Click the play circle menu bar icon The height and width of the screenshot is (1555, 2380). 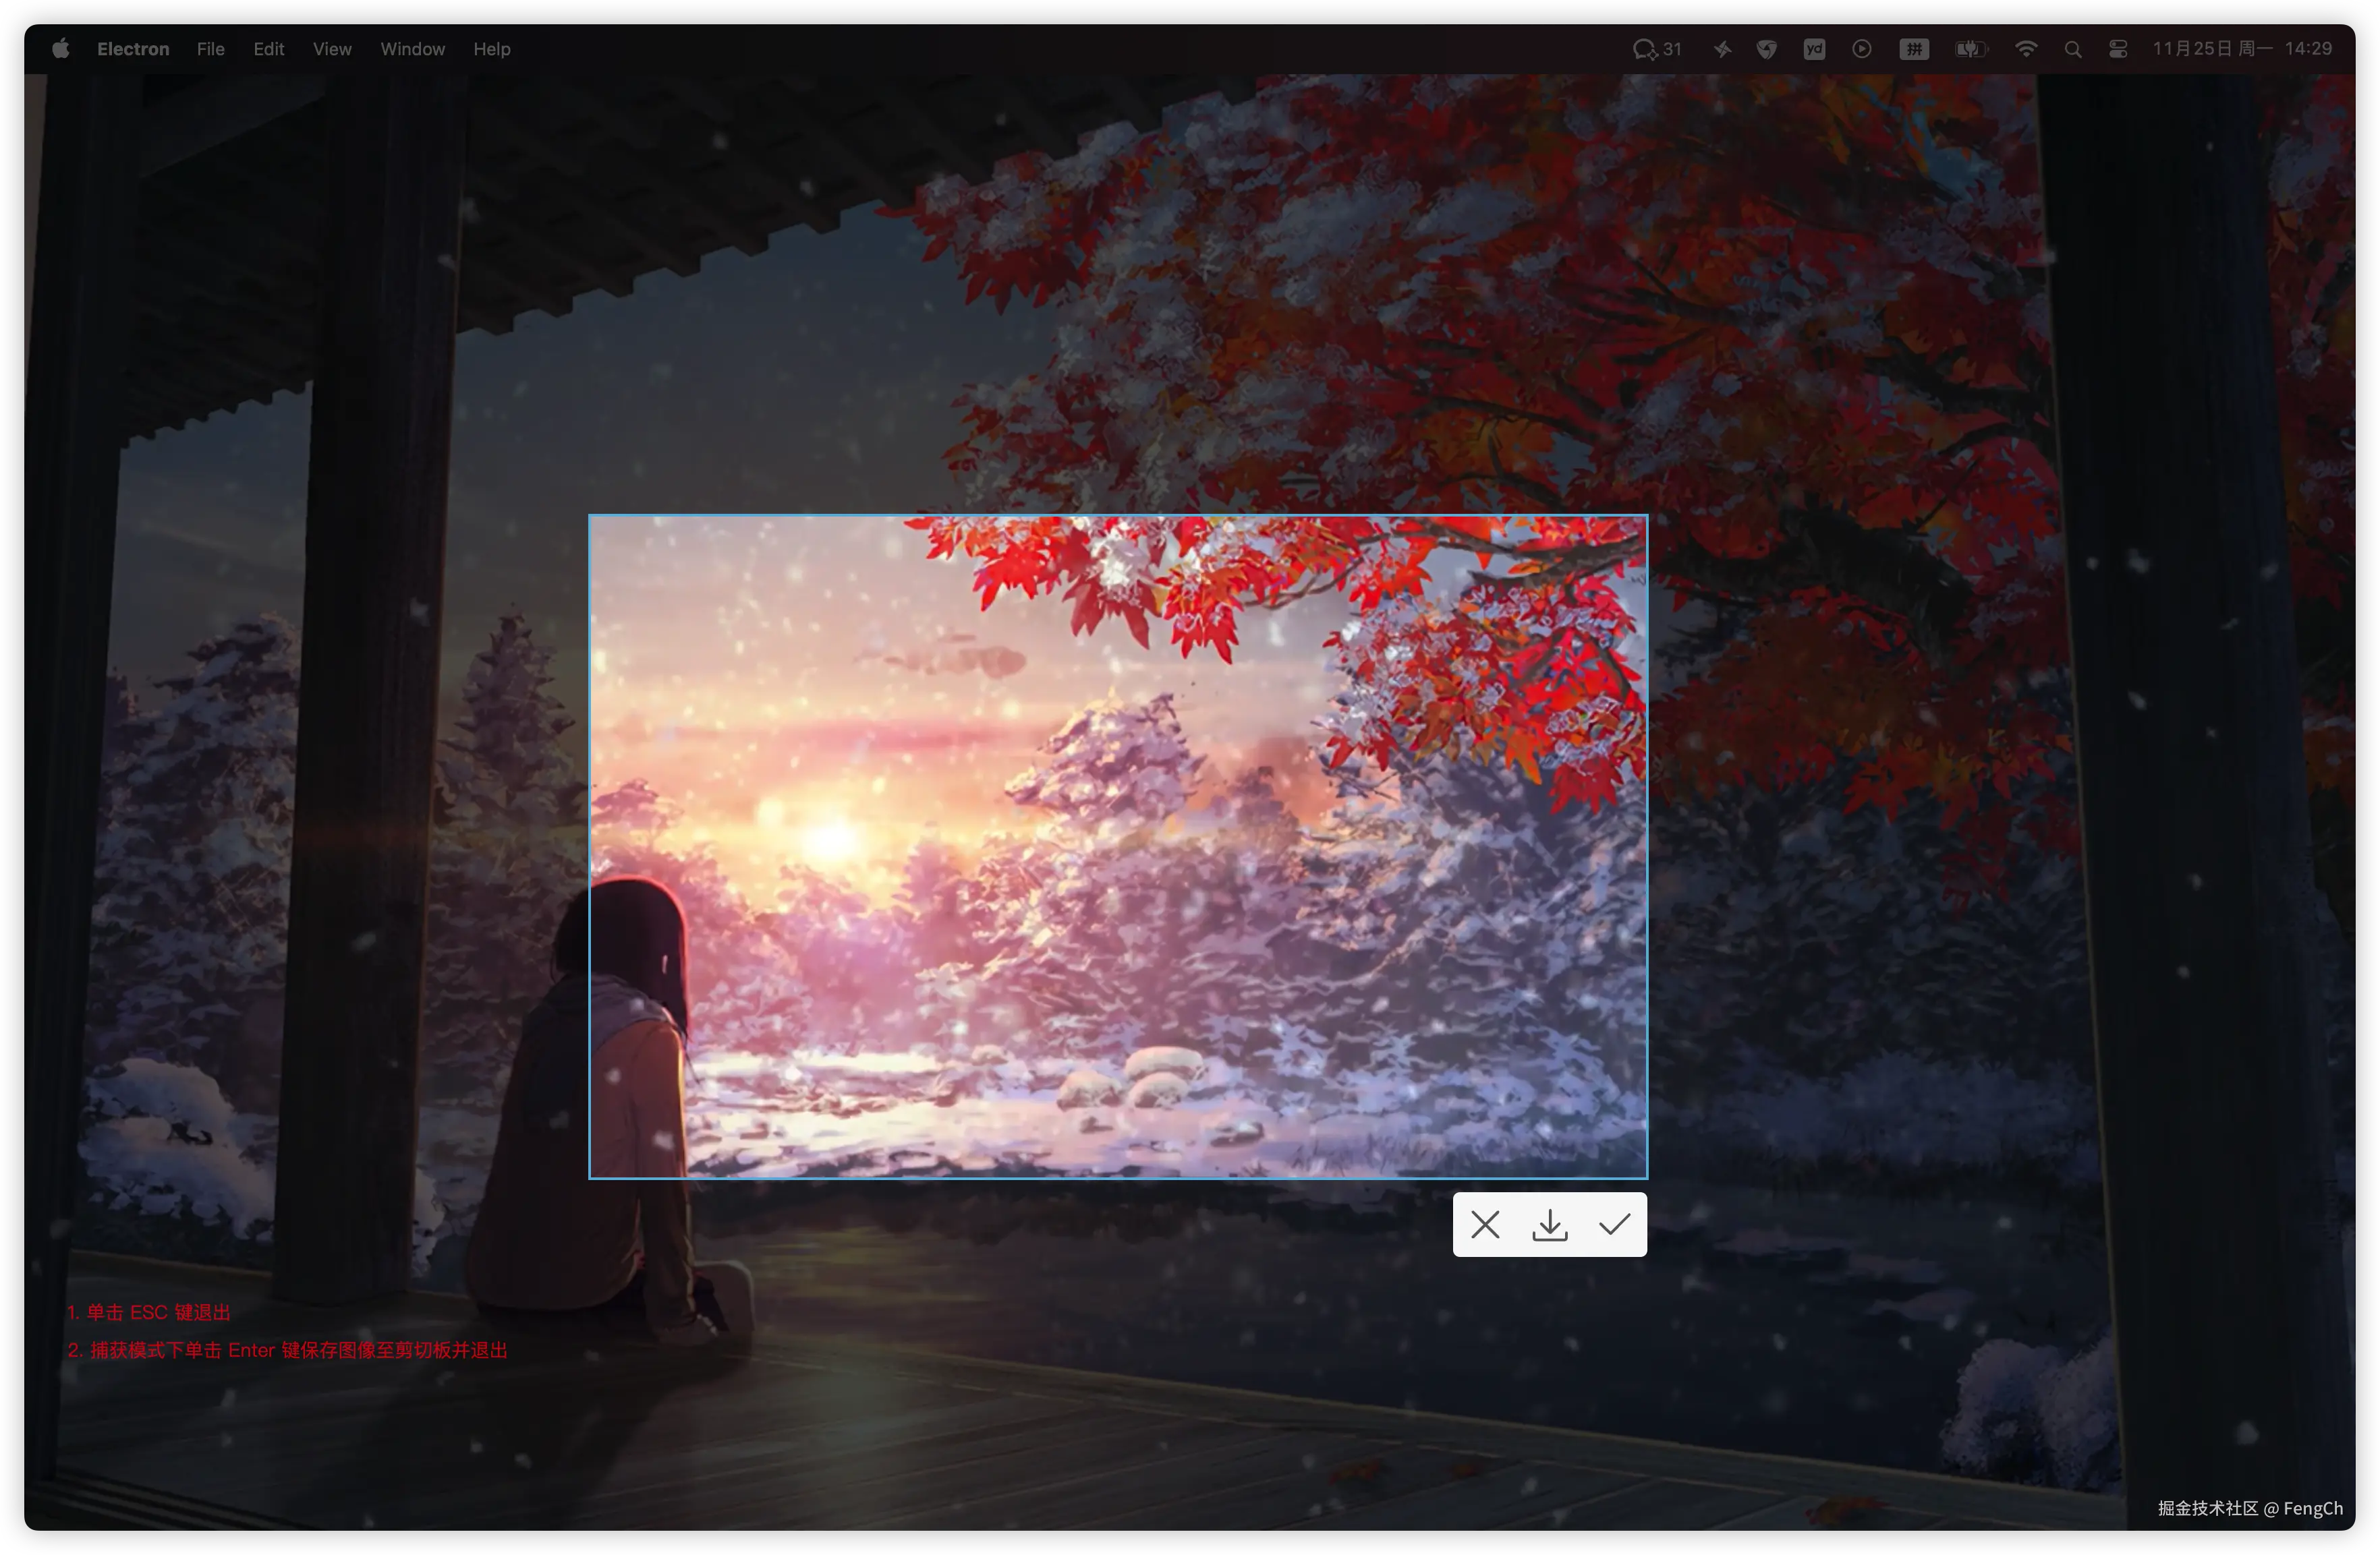click(1861, 49)
